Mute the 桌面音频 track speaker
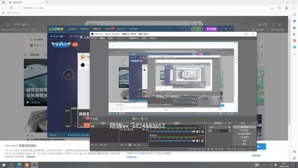Screen dimensions: 298x168 (198, 141)
